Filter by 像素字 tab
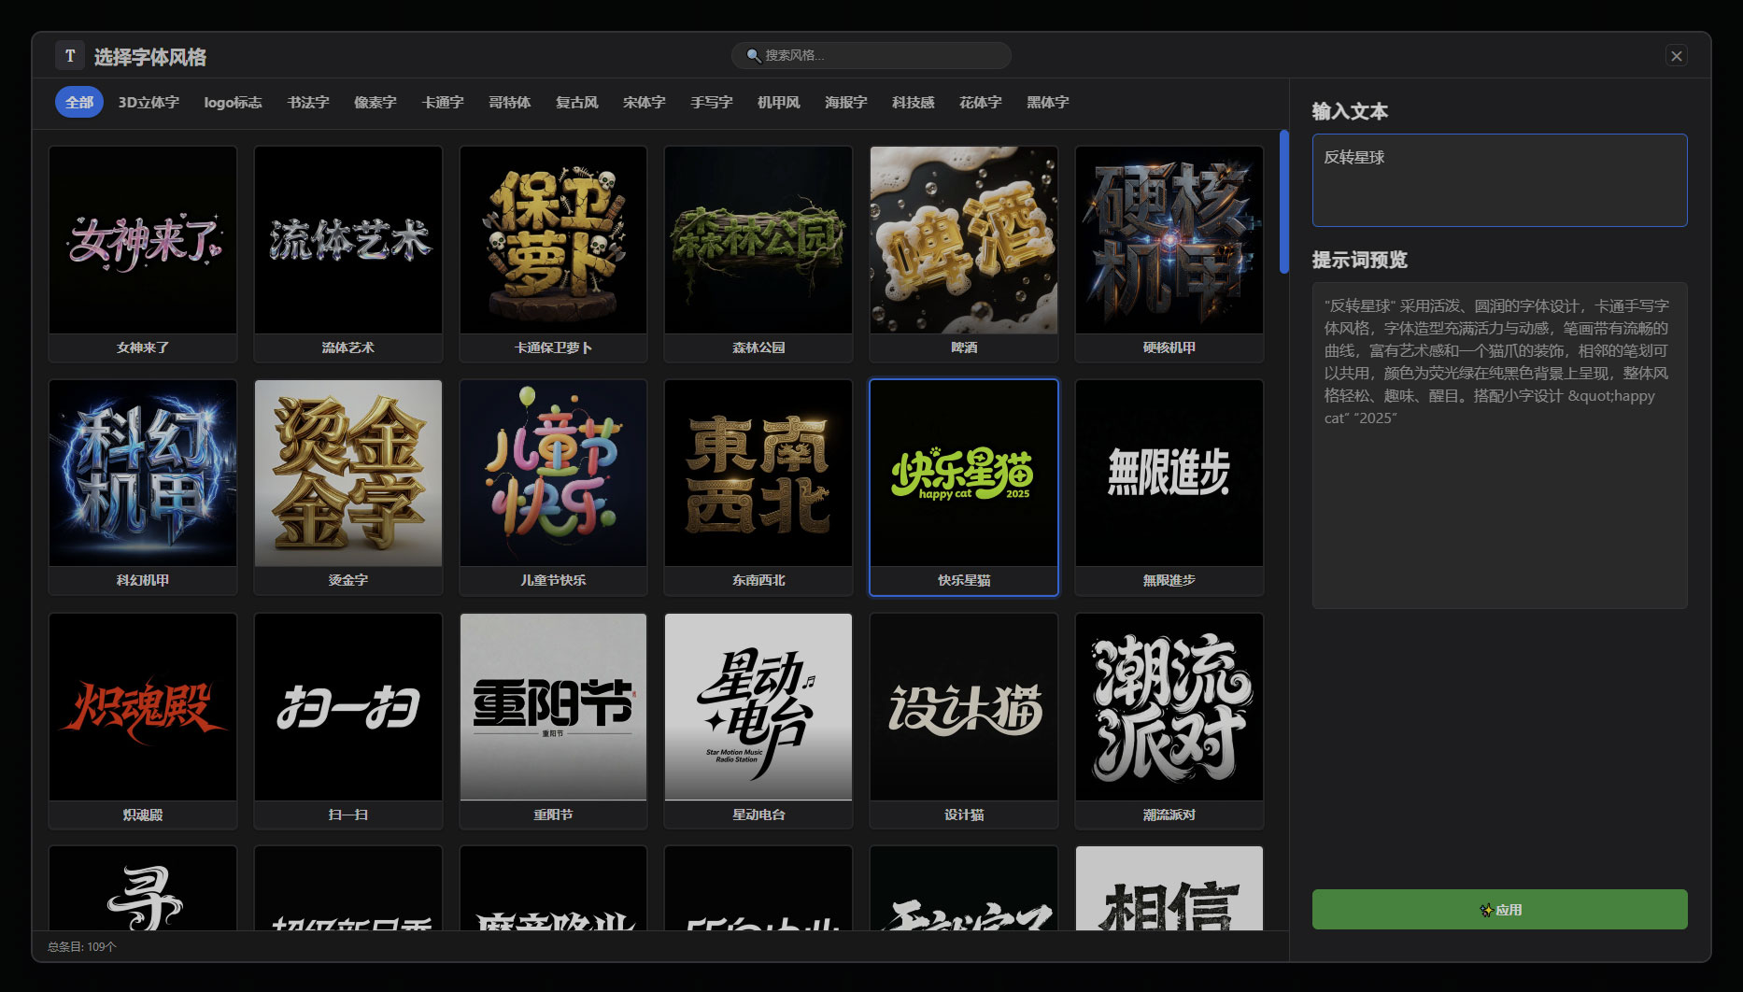1743x992 pixels. 376,103
